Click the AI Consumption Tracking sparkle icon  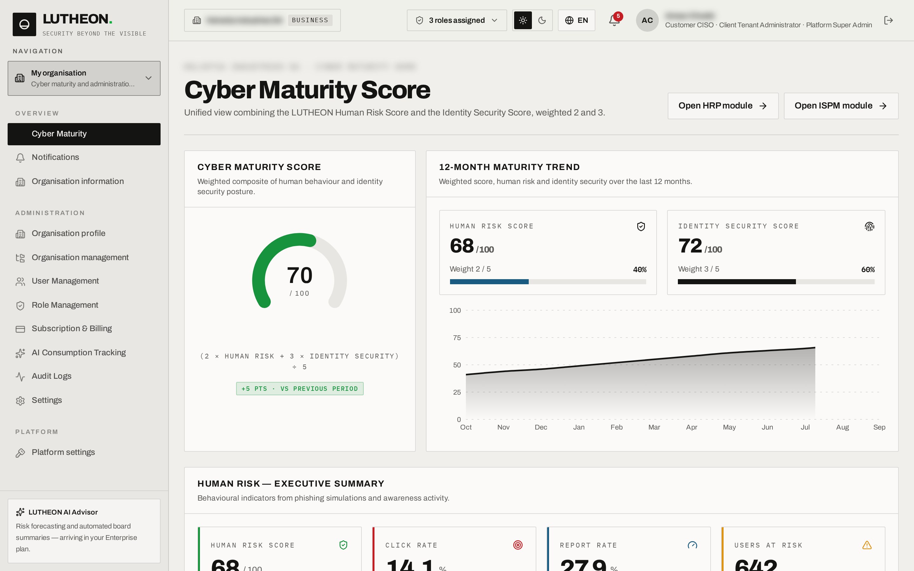(20, 353)
